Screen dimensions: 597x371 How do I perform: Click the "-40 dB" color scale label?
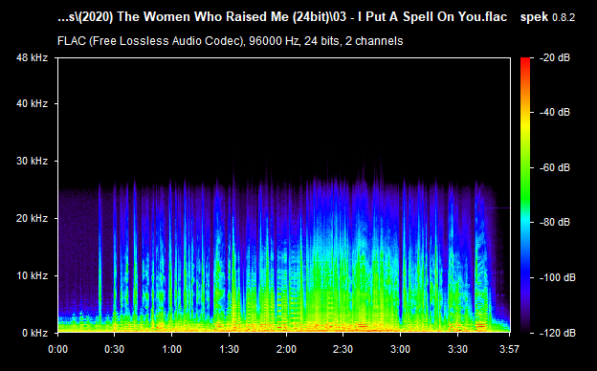[x=555, y=112]
